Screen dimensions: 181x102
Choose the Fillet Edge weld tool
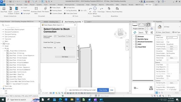tap(102, 10)
